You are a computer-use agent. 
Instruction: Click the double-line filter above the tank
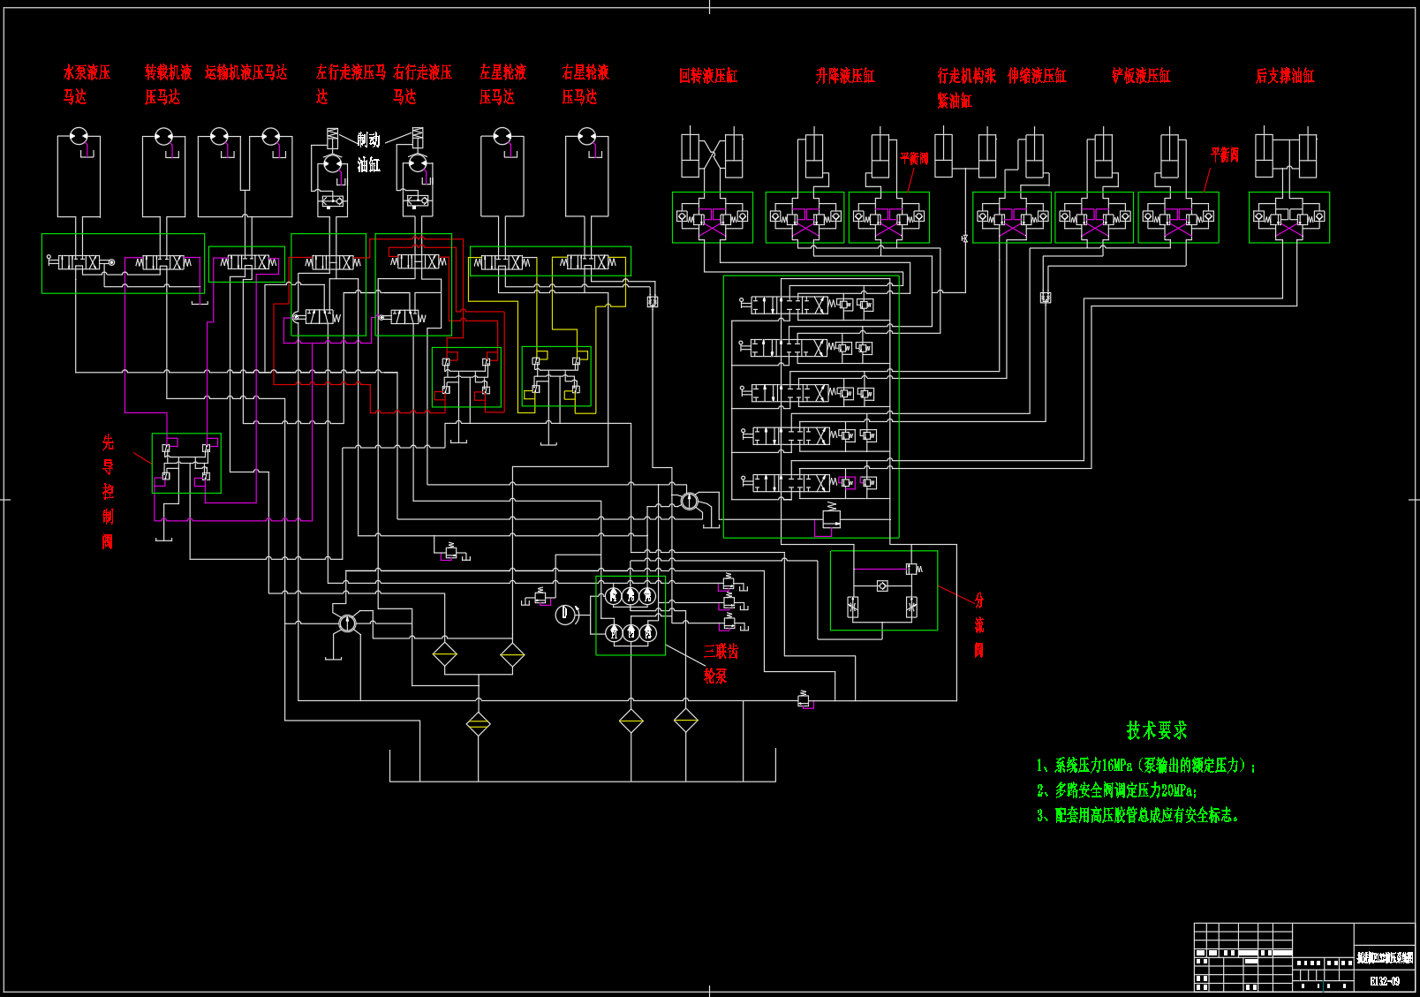[478, 724]
